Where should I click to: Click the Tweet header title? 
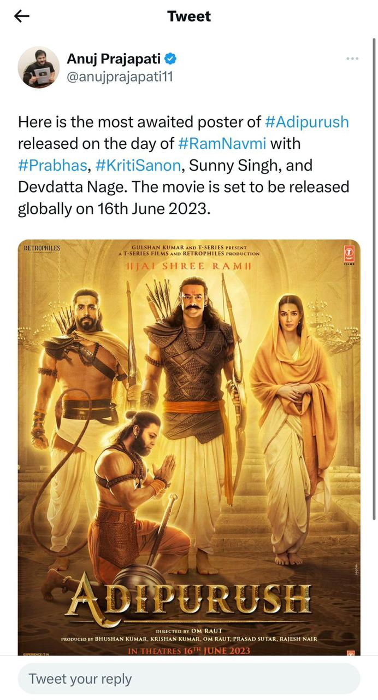coord(189,16)
